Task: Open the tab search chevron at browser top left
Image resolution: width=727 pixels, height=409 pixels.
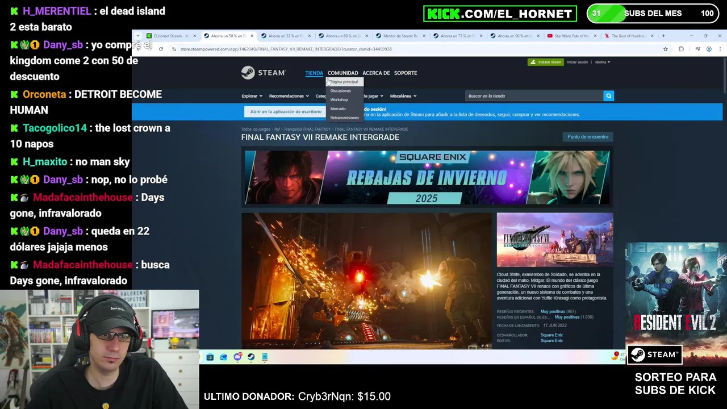Action: pos(138,36)
